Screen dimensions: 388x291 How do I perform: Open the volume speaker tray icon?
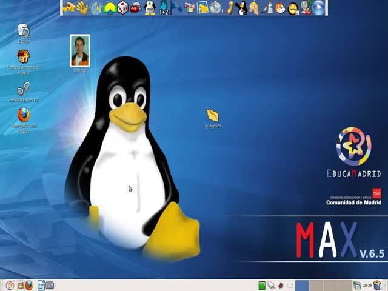[281, 286]
